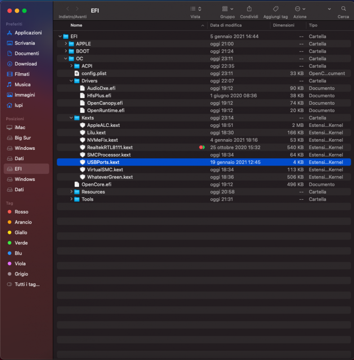Click the Cerca search magnifier icon
Viewport: 354px width, 360px height.
pyautogui.click(x=343, y=9)
